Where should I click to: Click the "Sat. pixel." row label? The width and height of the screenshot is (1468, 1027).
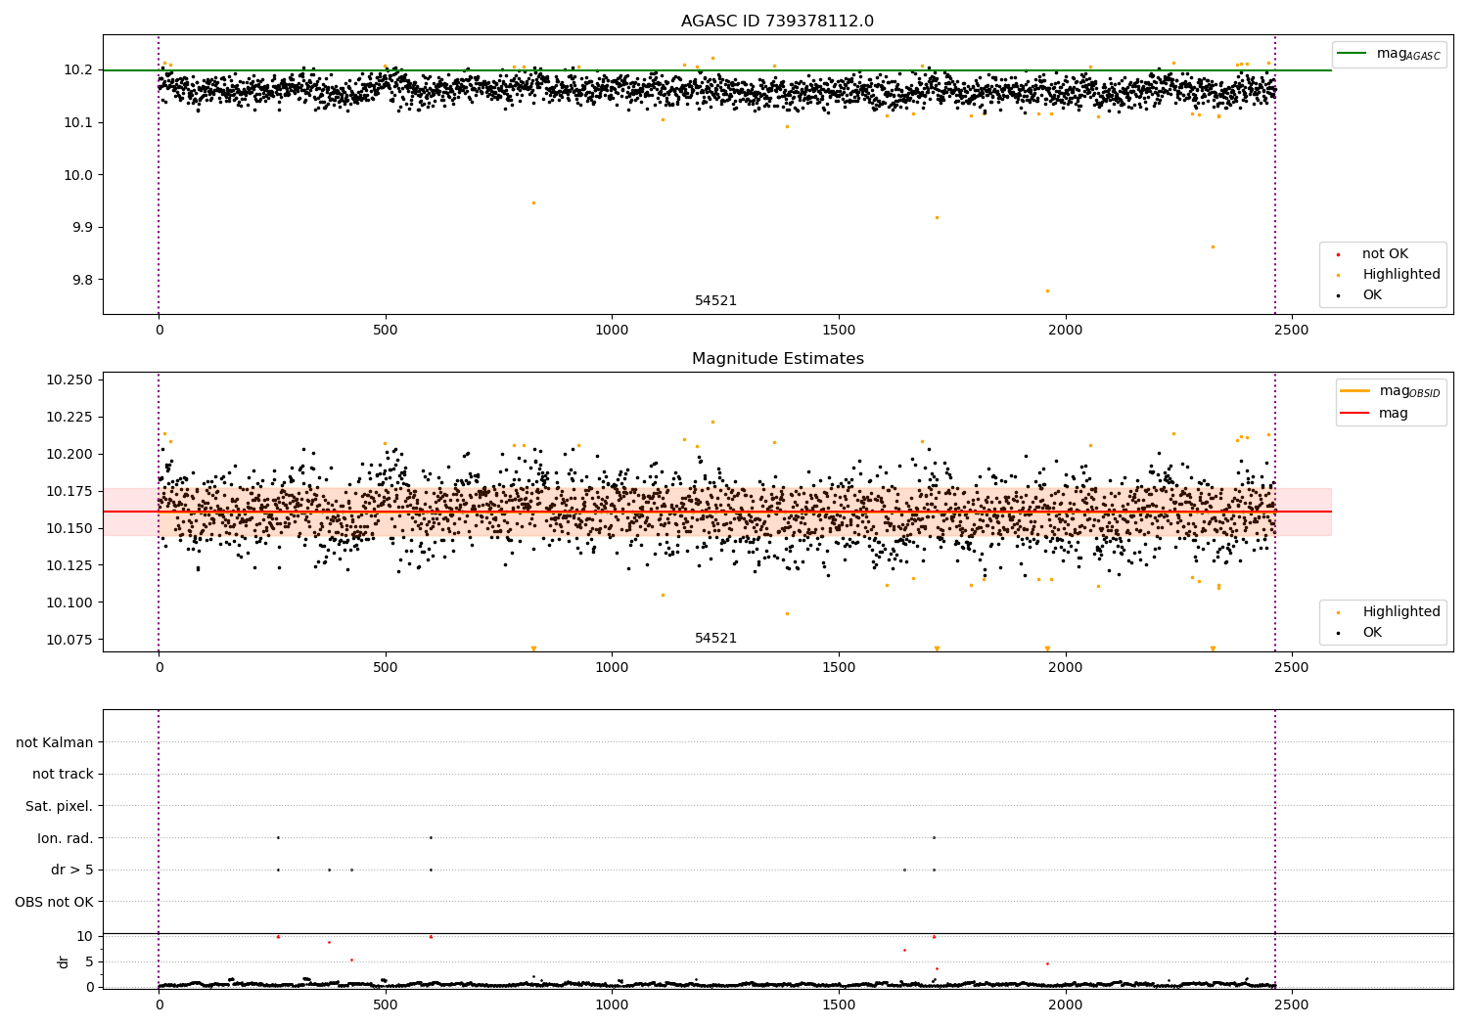pyautogui.click(x=60, y=807)
